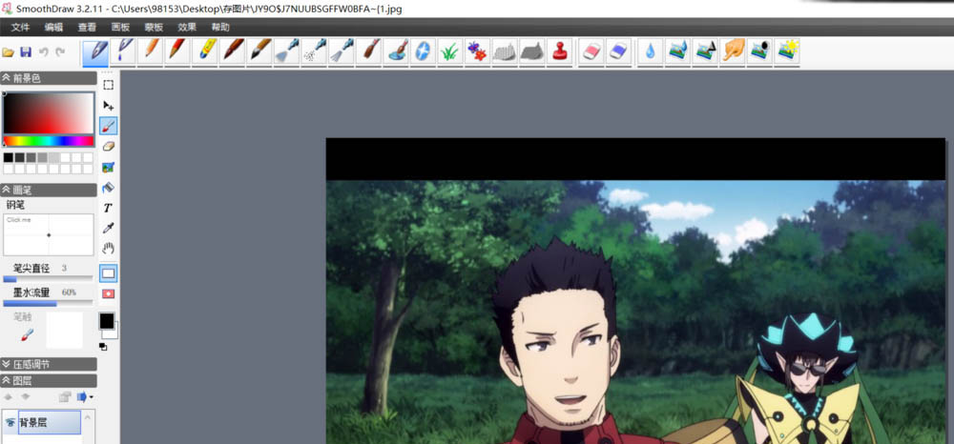This screenshot has height=444, width=954.
Task: Select the text T tool
Action: tap(109, 208)
